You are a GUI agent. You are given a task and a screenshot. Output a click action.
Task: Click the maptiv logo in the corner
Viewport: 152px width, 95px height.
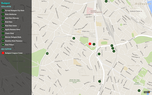pyautogui.click(x=147, y=92)
